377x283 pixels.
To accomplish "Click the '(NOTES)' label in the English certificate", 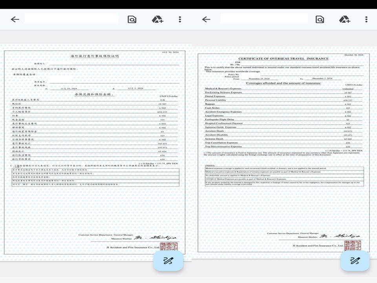I will pos(210,165).
